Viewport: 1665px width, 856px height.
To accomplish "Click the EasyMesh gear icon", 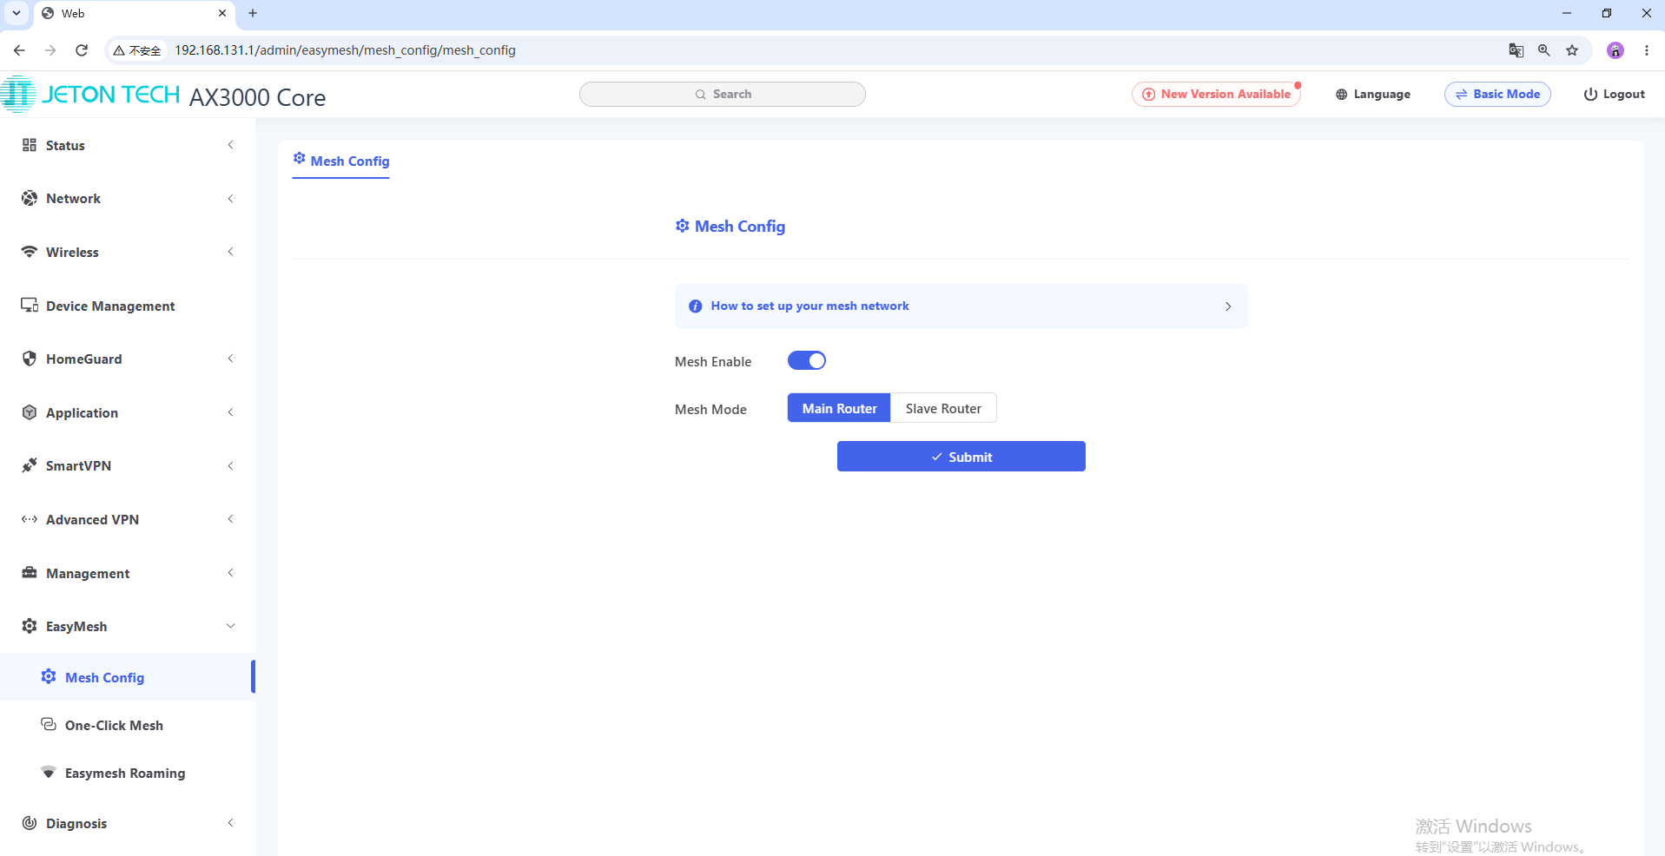I will tap(30, 626).
